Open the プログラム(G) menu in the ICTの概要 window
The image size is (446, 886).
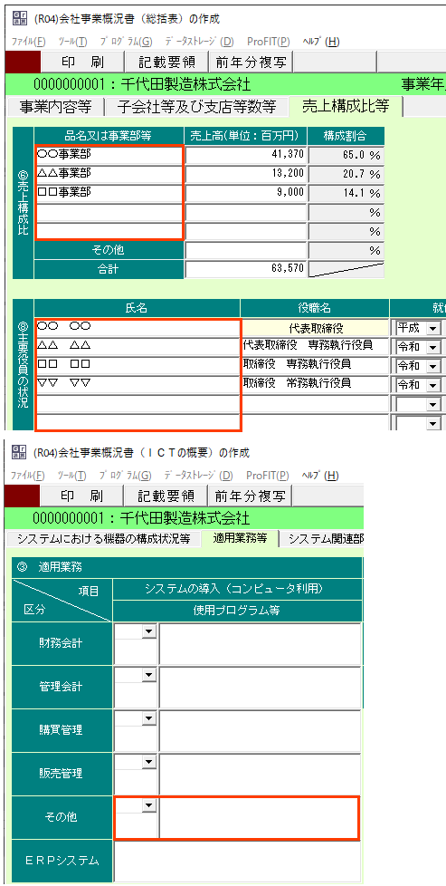coord(127,476)
